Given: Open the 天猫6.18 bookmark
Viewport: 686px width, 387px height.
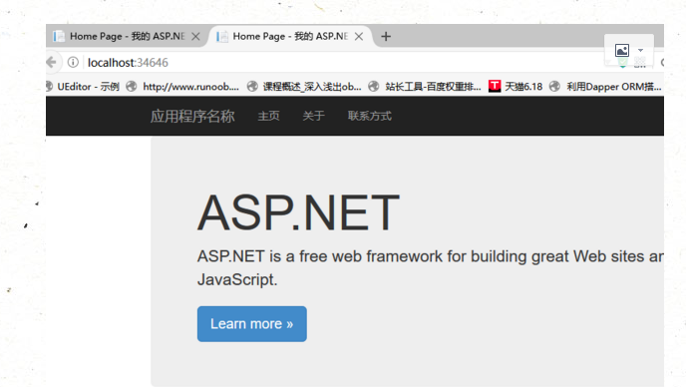Looking at the screenshot, I should tap(515, 87).
